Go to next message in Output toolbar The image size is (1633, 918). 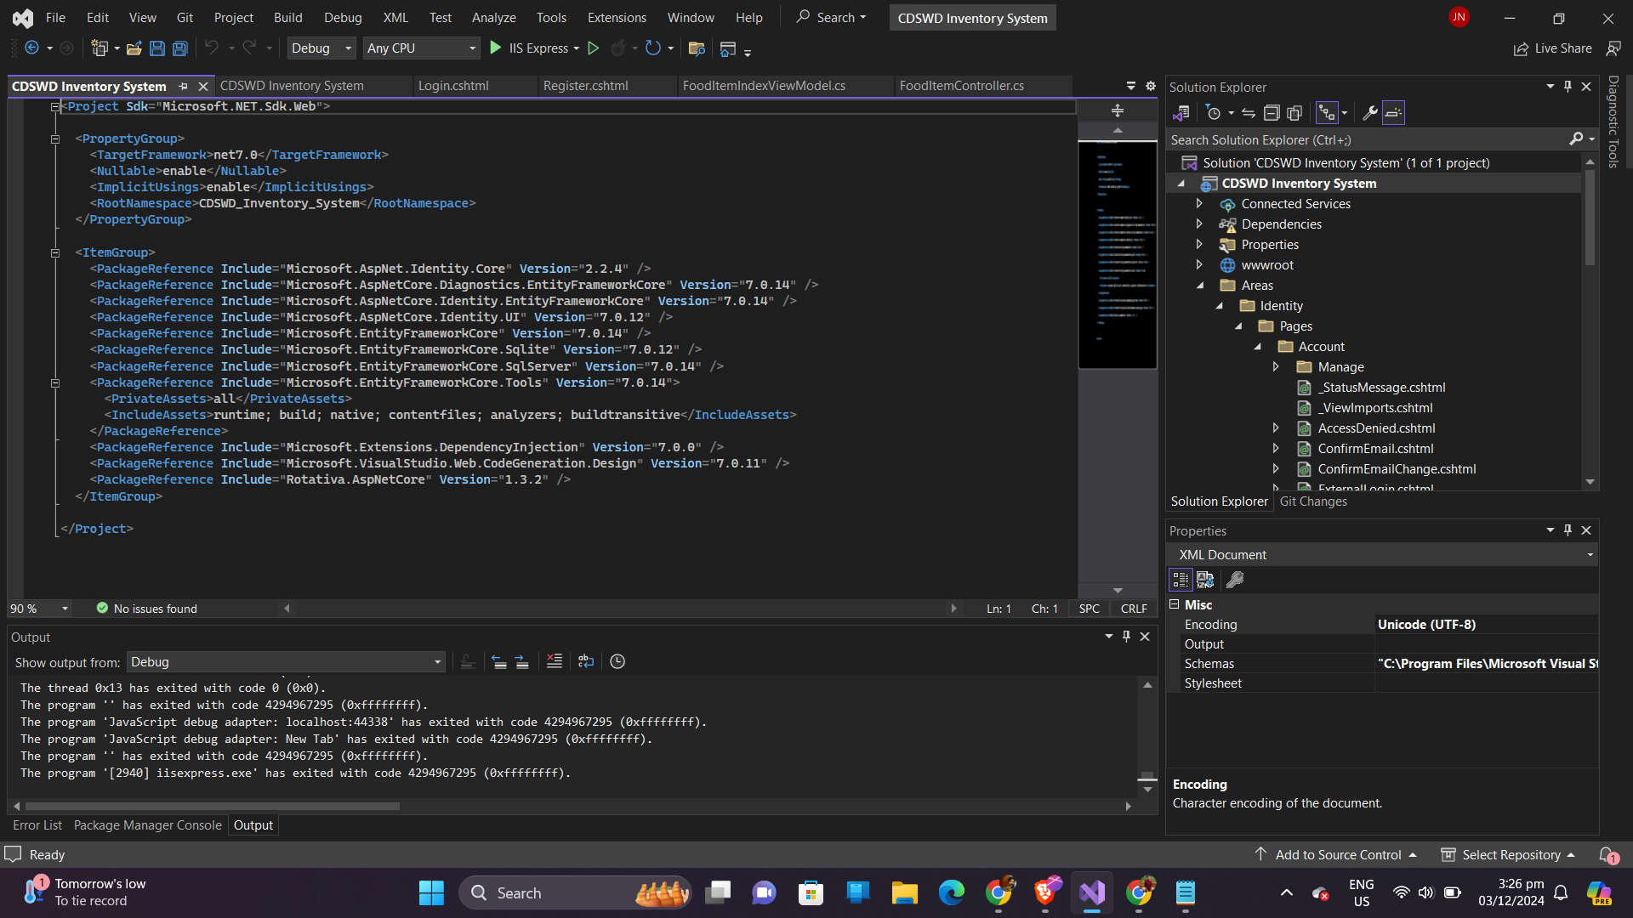[x=522, y=661]
